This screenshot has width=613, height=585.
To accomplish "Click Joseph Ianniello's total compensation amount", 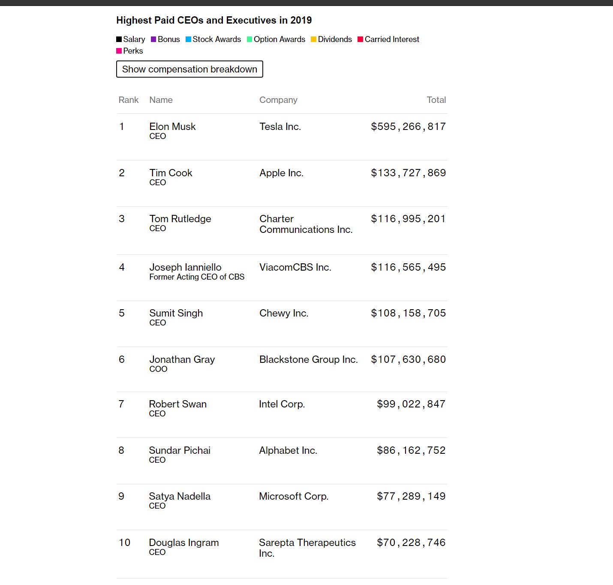I will pos(408,267).
